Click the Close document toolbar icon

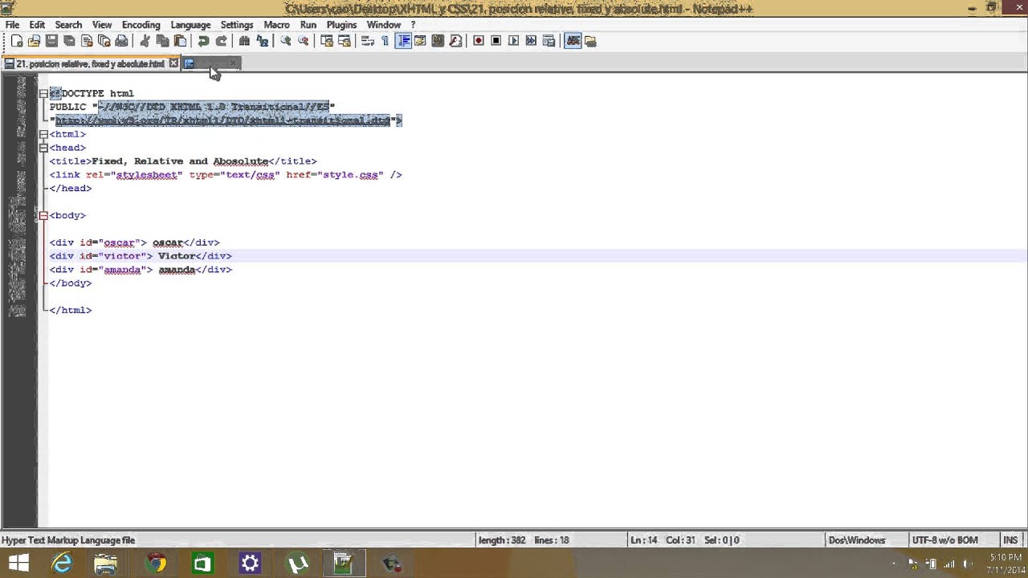[87, 41]
